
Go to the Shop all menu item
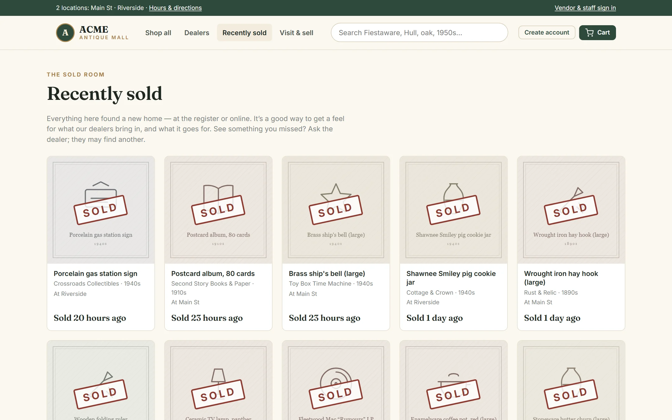(x=158, y=33)
